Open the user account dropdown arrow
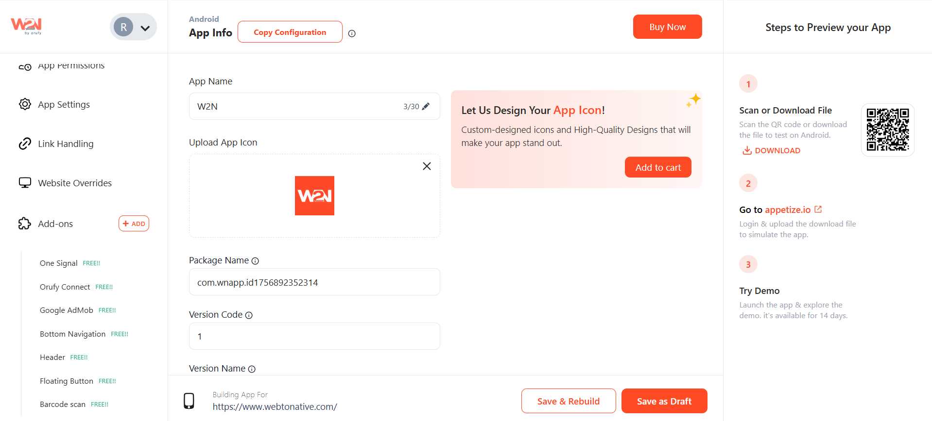 coord(145,28)
